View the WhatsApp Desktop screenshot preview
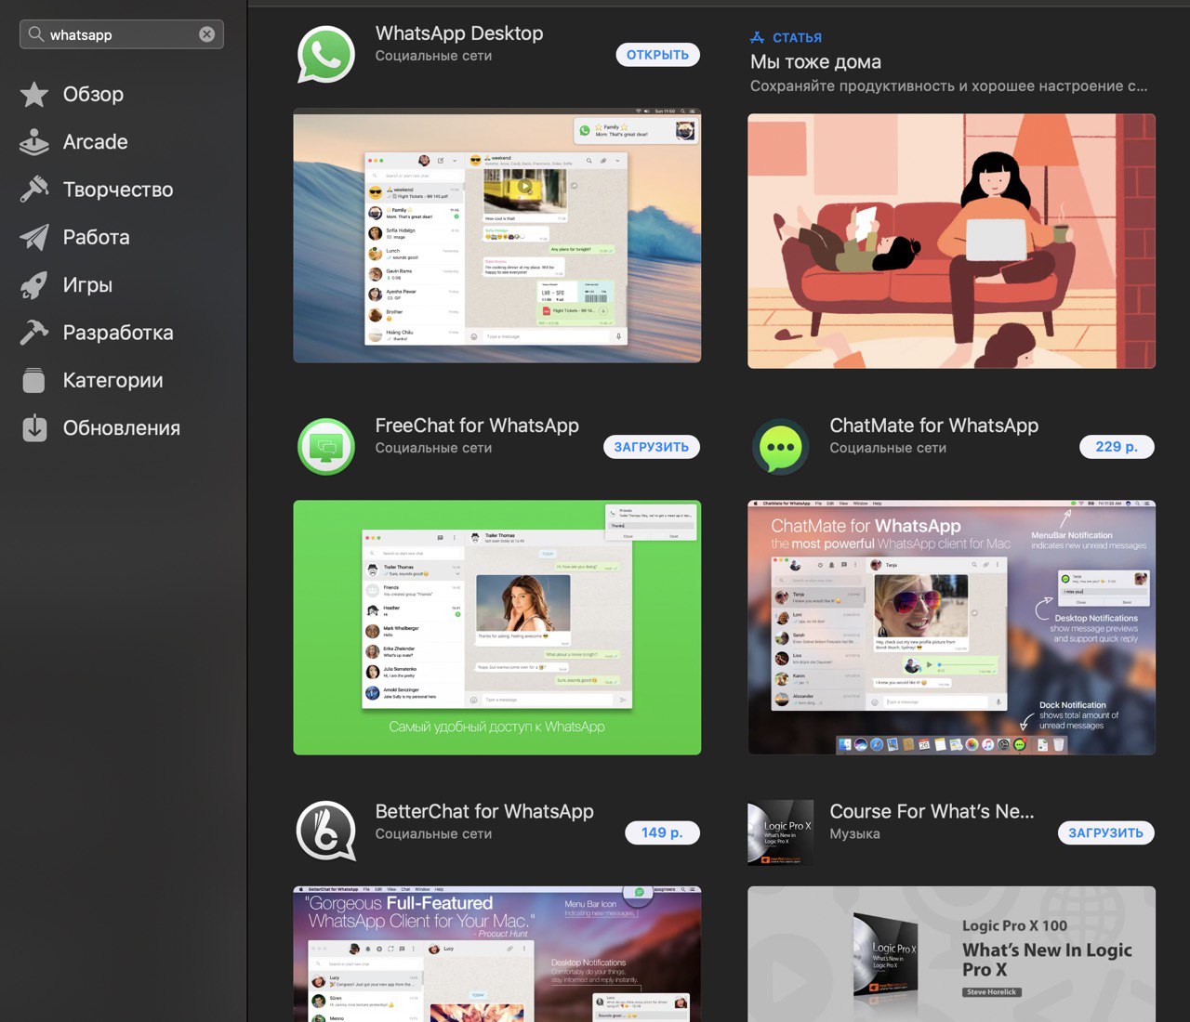The width and height of the screenshot is (1190, 1022). [497, 236]
